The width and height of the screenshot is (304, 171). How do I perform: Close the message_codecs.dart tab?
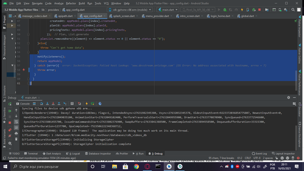tap(49, 16)
